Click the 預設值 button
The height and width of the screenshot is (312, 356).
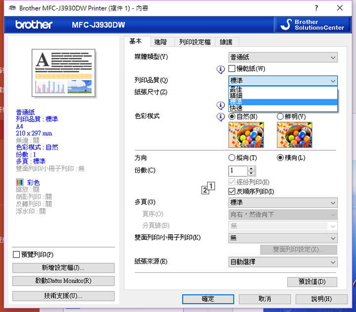(312, 282)
